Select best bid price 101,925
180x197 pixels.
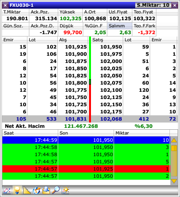click(x=76, y=47)
